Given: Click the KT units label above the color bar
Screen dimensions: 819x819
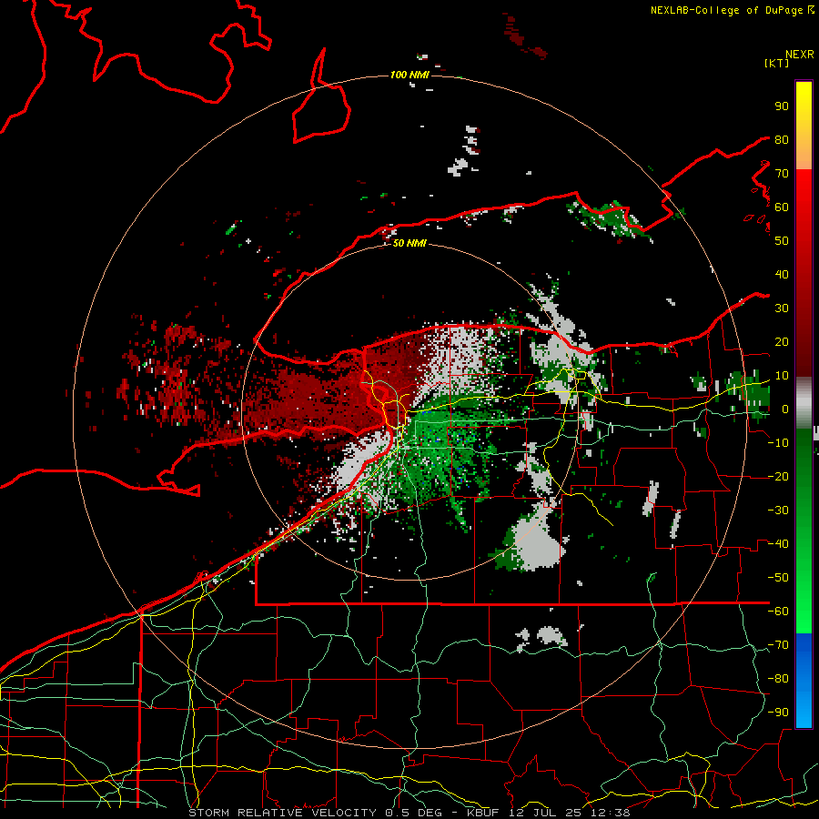Looking at the screenshot, I should click(x=777, y=63).
